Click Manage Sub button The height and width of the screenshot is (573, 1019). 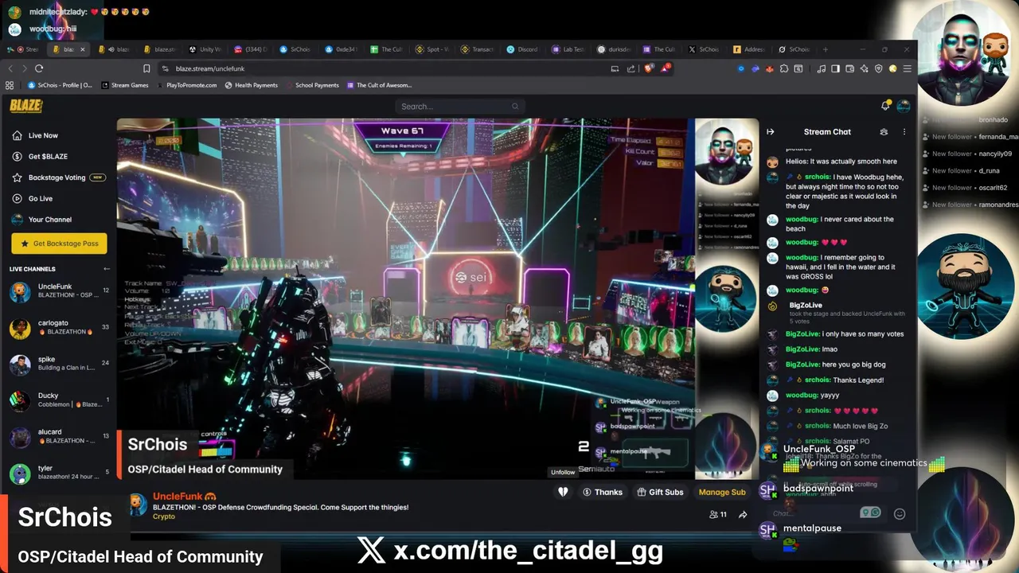(722, 492)
